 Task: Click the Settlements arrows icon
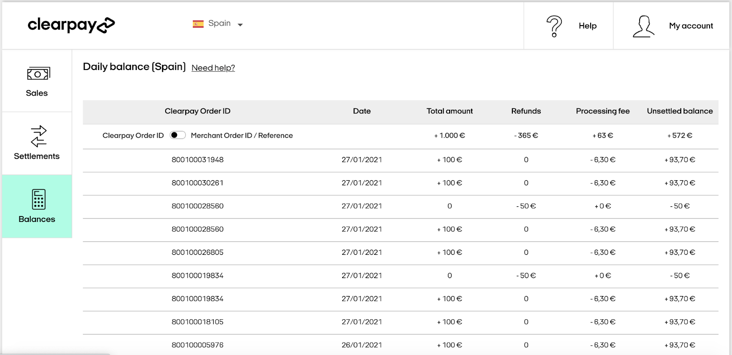click(x=38, y=136)
